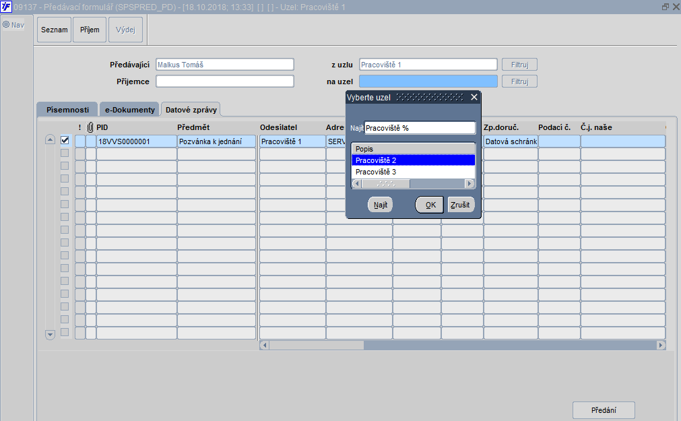
Task: Click the record scroll down arrow
Action: pos(50,335)
